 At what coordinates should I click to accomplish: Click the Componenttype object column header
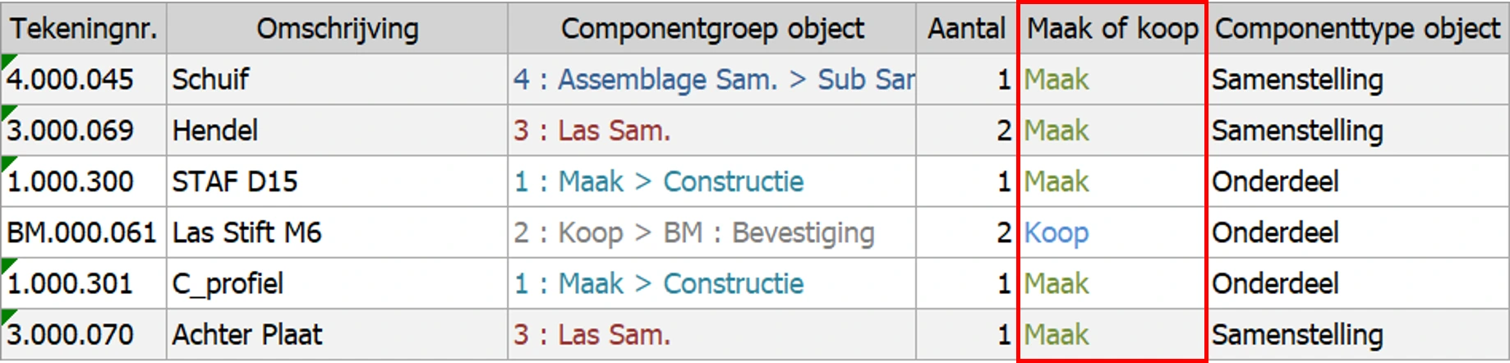[1357, 29]
